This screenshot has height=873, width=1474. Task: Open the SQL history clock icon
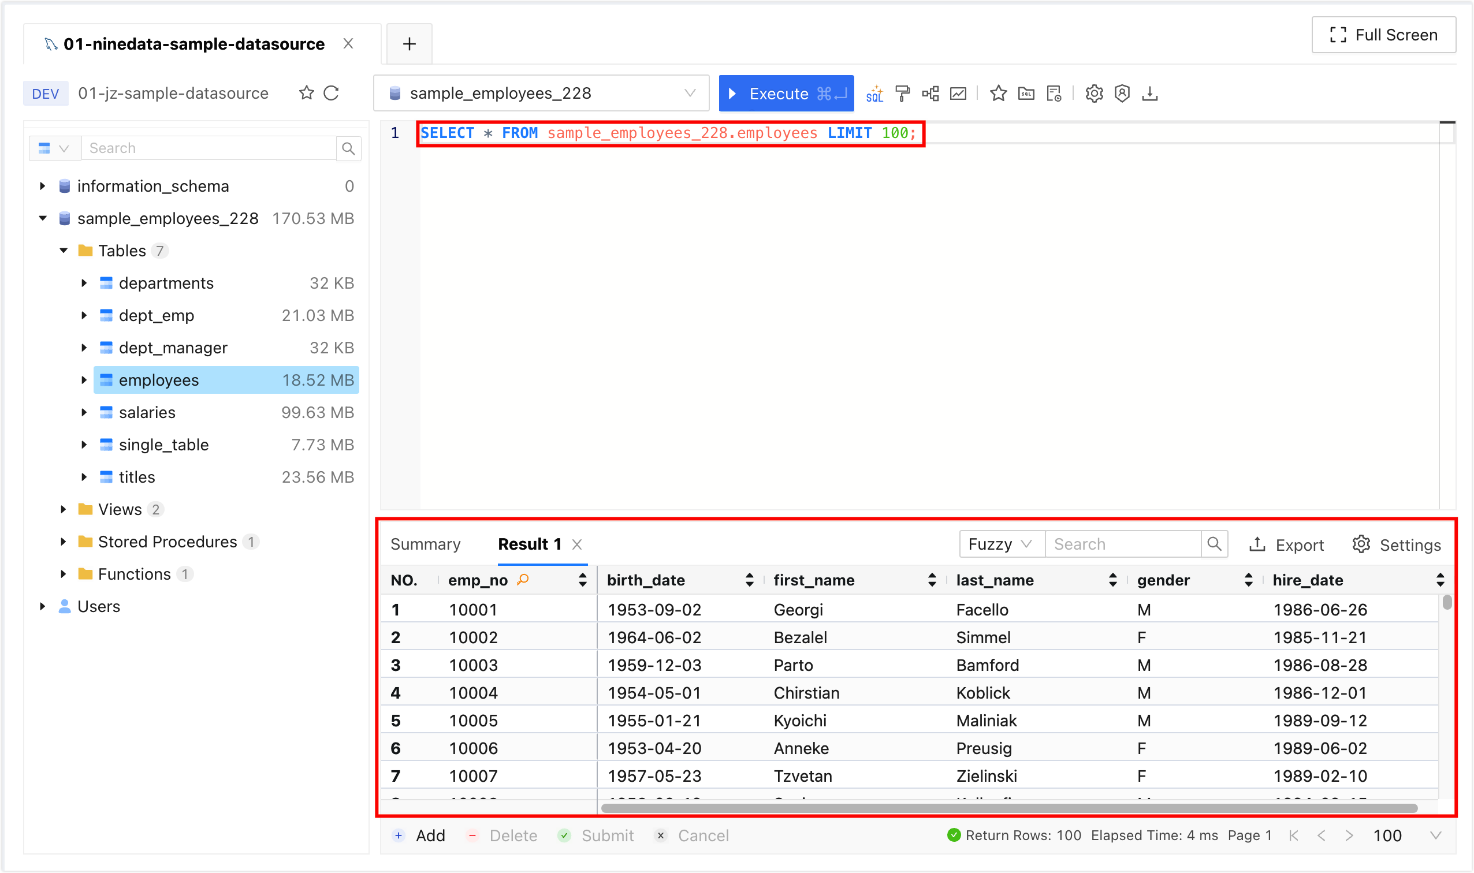click(1054, 94)
